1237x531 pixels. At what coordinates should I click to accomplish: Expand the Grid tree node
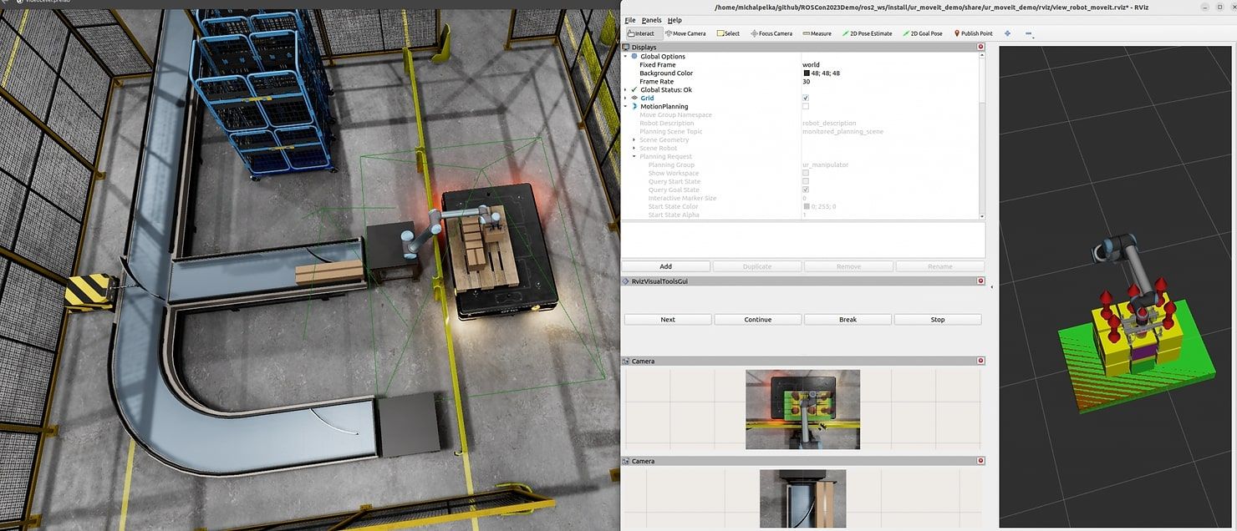click(625, 98)
